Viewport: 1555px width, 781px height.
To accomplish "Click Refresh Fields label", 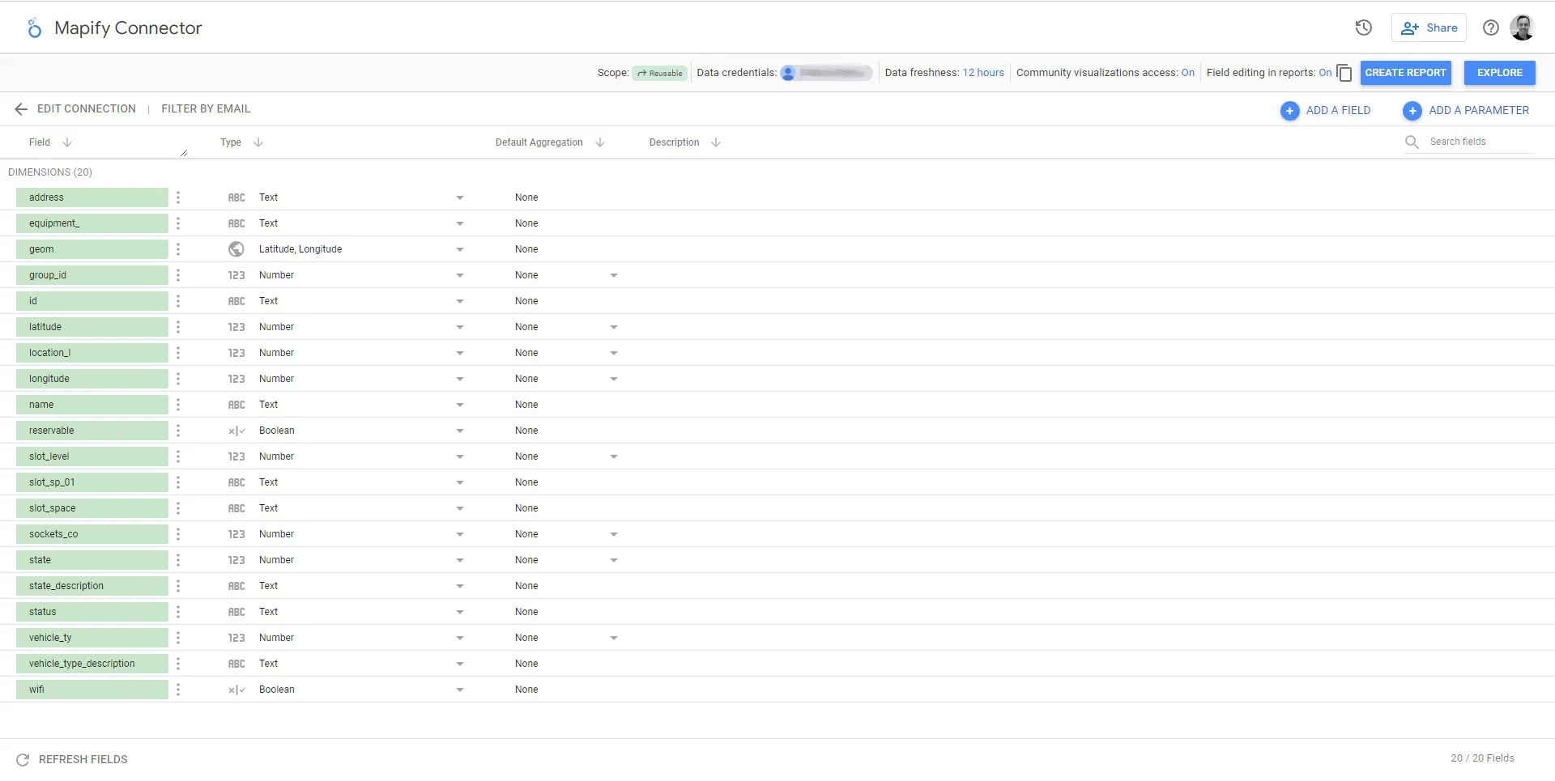I will (x=83, y=759).
